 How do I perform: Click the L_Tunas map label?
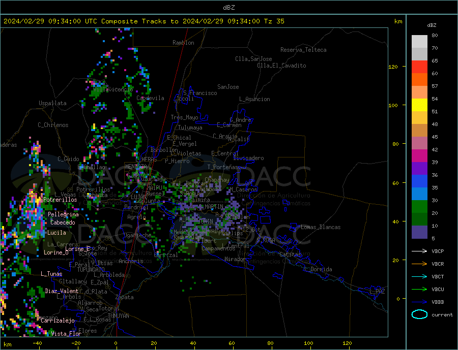click(51, 274)
